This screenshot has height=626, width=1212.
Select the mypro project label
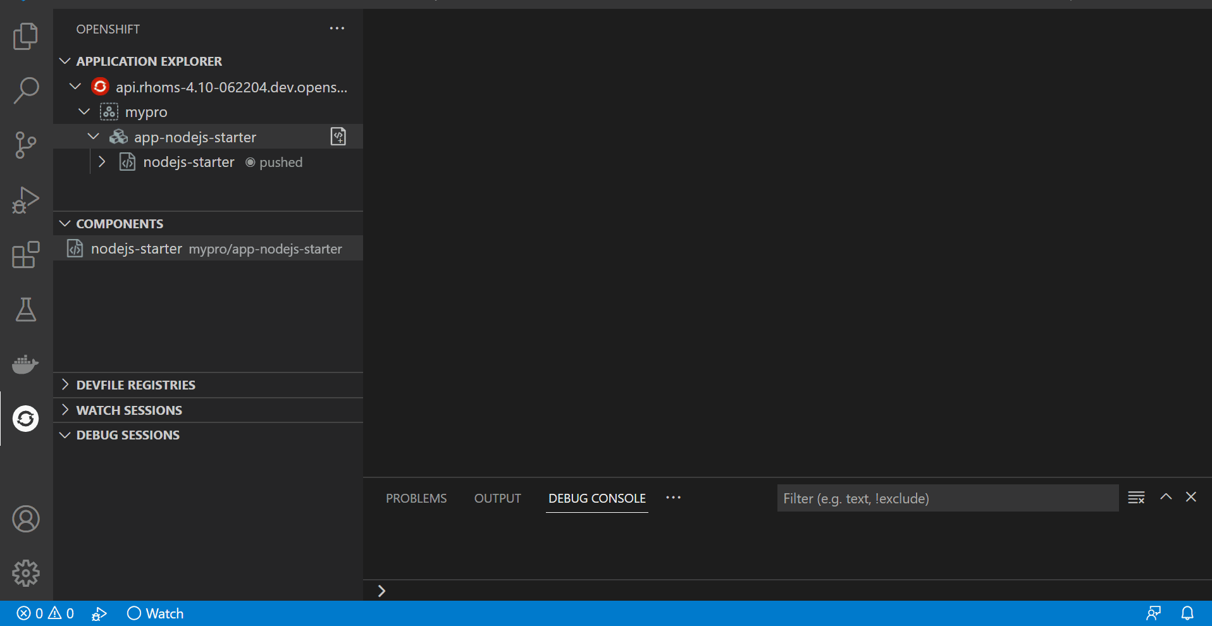(x=146, y=113)
